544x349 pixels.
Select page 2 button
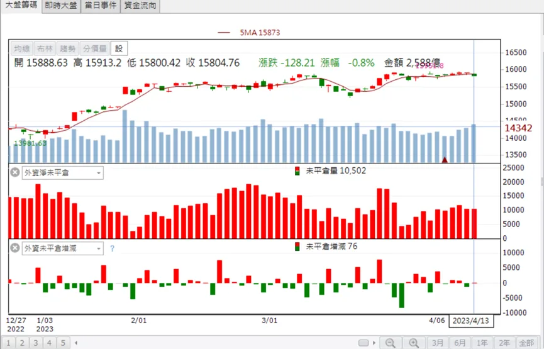(x=22, y=343)
